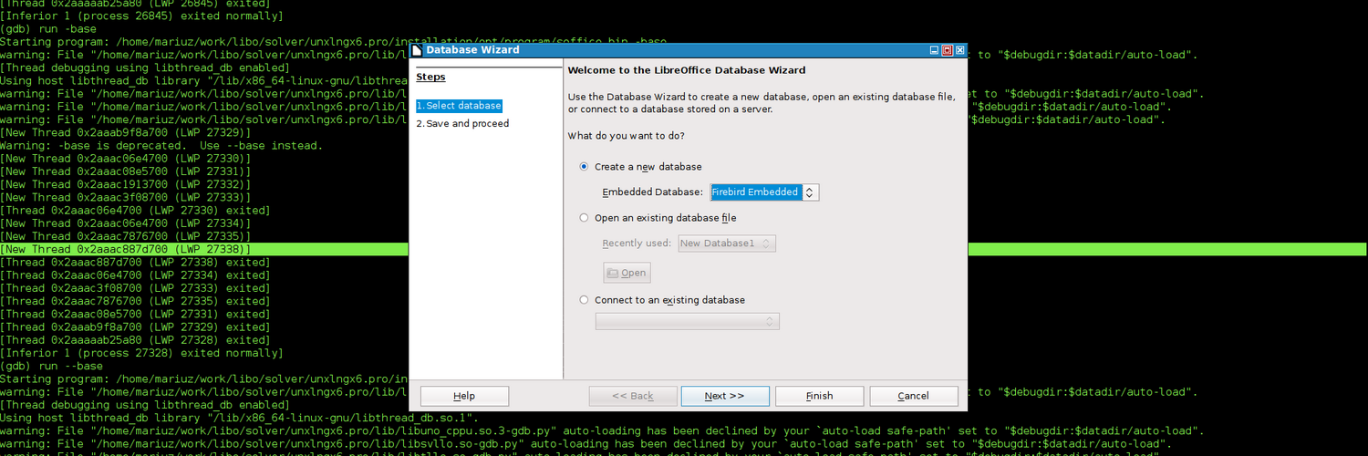Screen dimensions: 1368x456
Task: Click terminal line 'Thread 0x2aaac7876700 (LWP 27335) exited'
Action: coord(135,301)
